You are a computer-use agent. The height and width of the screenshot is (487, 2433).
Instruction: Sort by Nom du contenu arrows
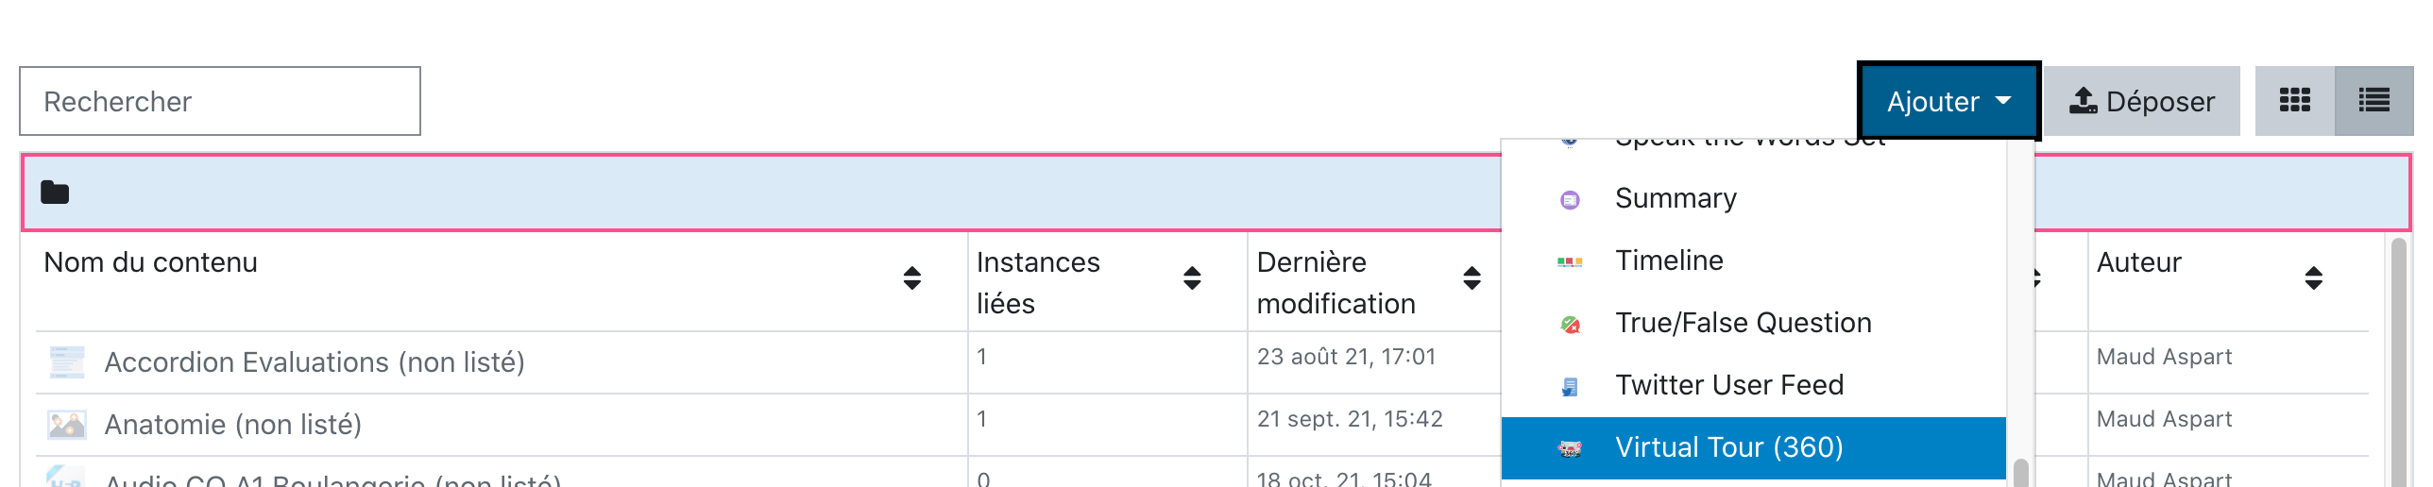pos(911,277)
